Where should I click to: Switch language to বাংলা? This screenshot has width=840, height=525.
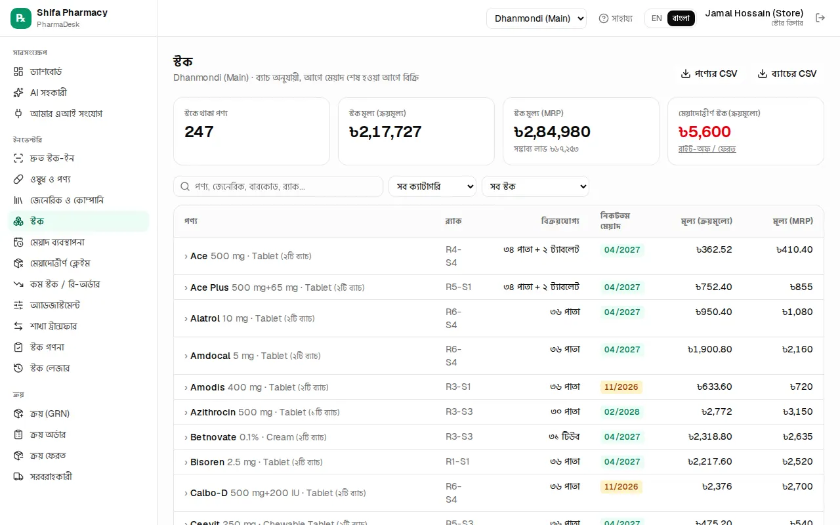pos(681,18)
